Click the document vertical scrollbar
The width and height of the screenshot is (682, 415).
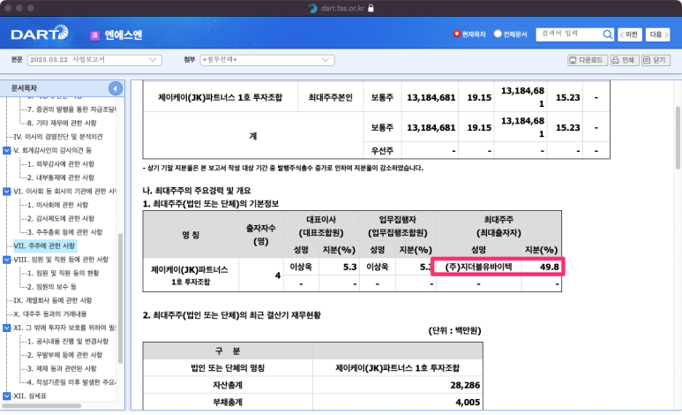tap(678, 137)
